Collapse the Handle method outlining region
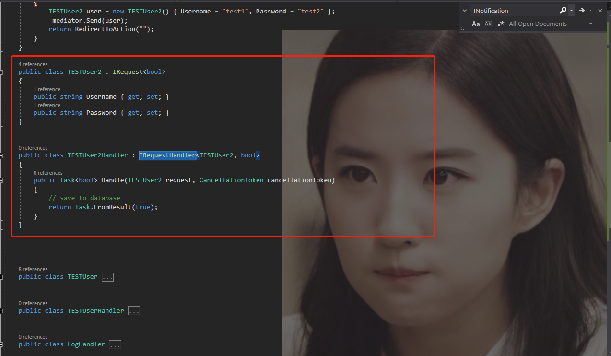The height and width of the screenshot is (356, 611). [2, 180]
